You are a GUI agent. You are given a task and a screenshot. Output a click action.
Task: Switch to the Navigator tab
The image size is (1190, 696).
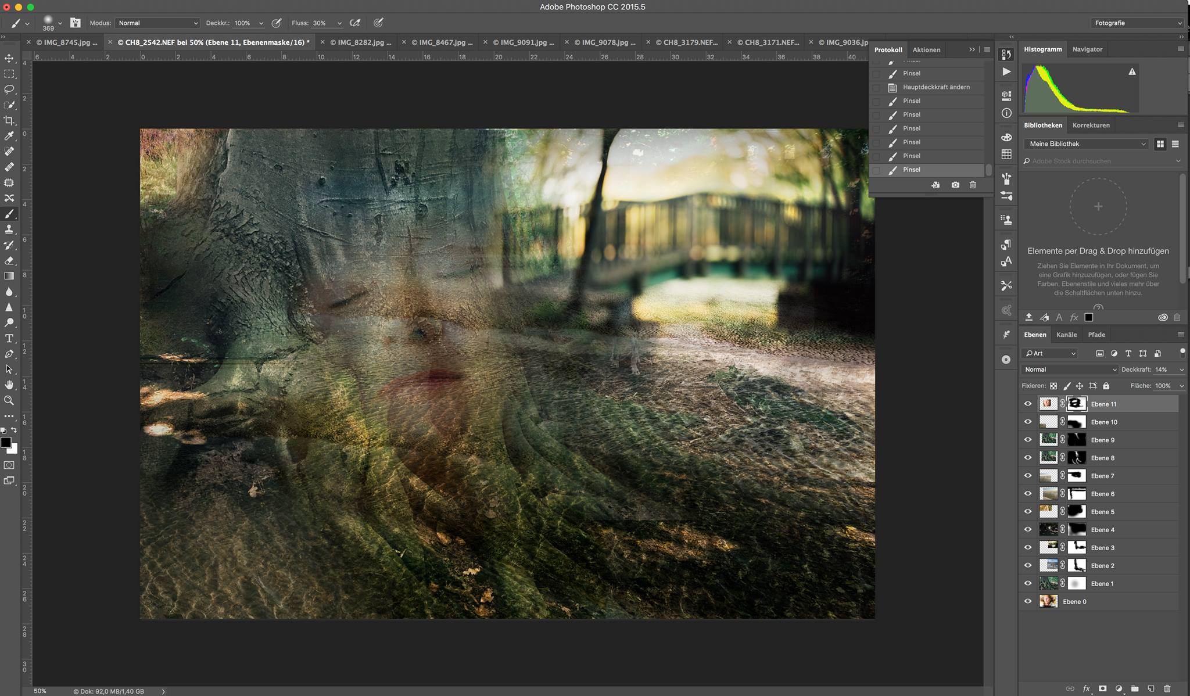pos(1087,49)
